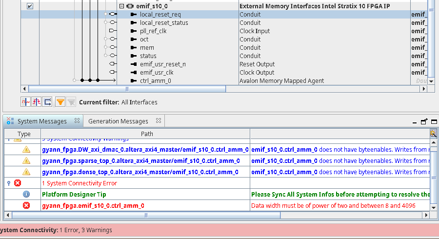
Task: Click the Path column header
Action: (x=147, y=134)
